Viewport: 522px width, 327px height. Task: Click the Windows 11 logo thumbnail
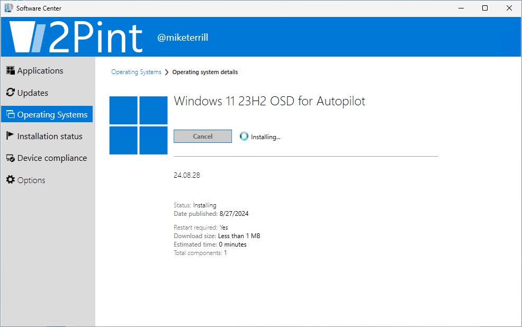click(139, 125)
